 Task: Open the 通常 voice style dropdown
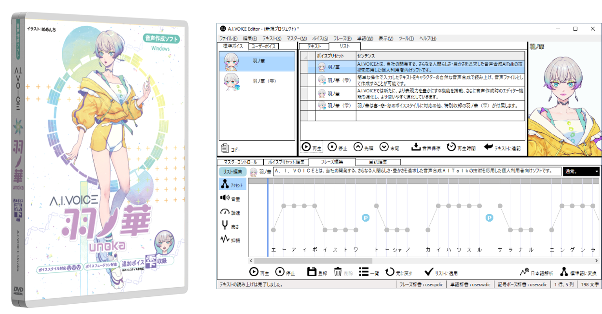[581, 171]
